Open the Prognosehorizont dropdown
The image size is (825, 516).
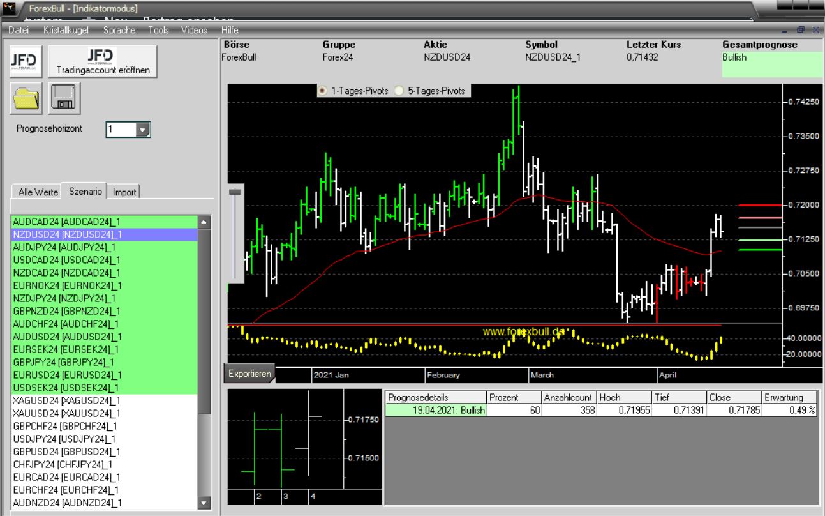click(x=143, y=130)
